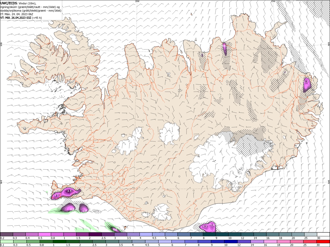Image resolution: width=330 pixels, height=247 pixels.
Task: Click the pale green 0.1 rain scale swatch
Action: click(7, 242)
